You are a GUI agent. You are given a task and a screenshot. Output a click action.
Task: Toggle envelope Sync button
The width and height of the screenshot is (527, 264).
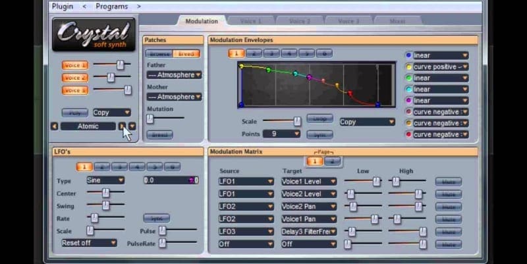(319, 135)
